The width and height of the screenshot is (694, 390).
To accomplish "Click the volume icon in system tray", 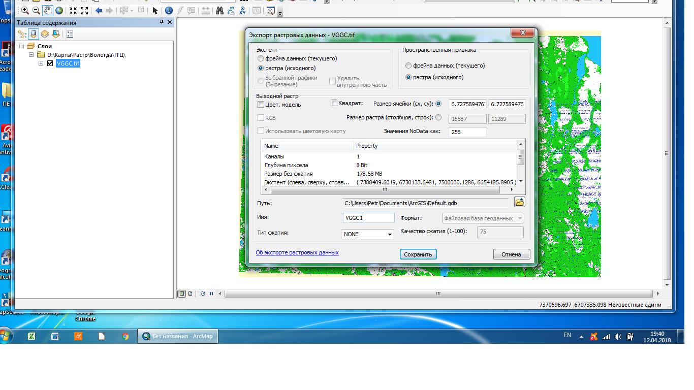I will coord(618,336).
